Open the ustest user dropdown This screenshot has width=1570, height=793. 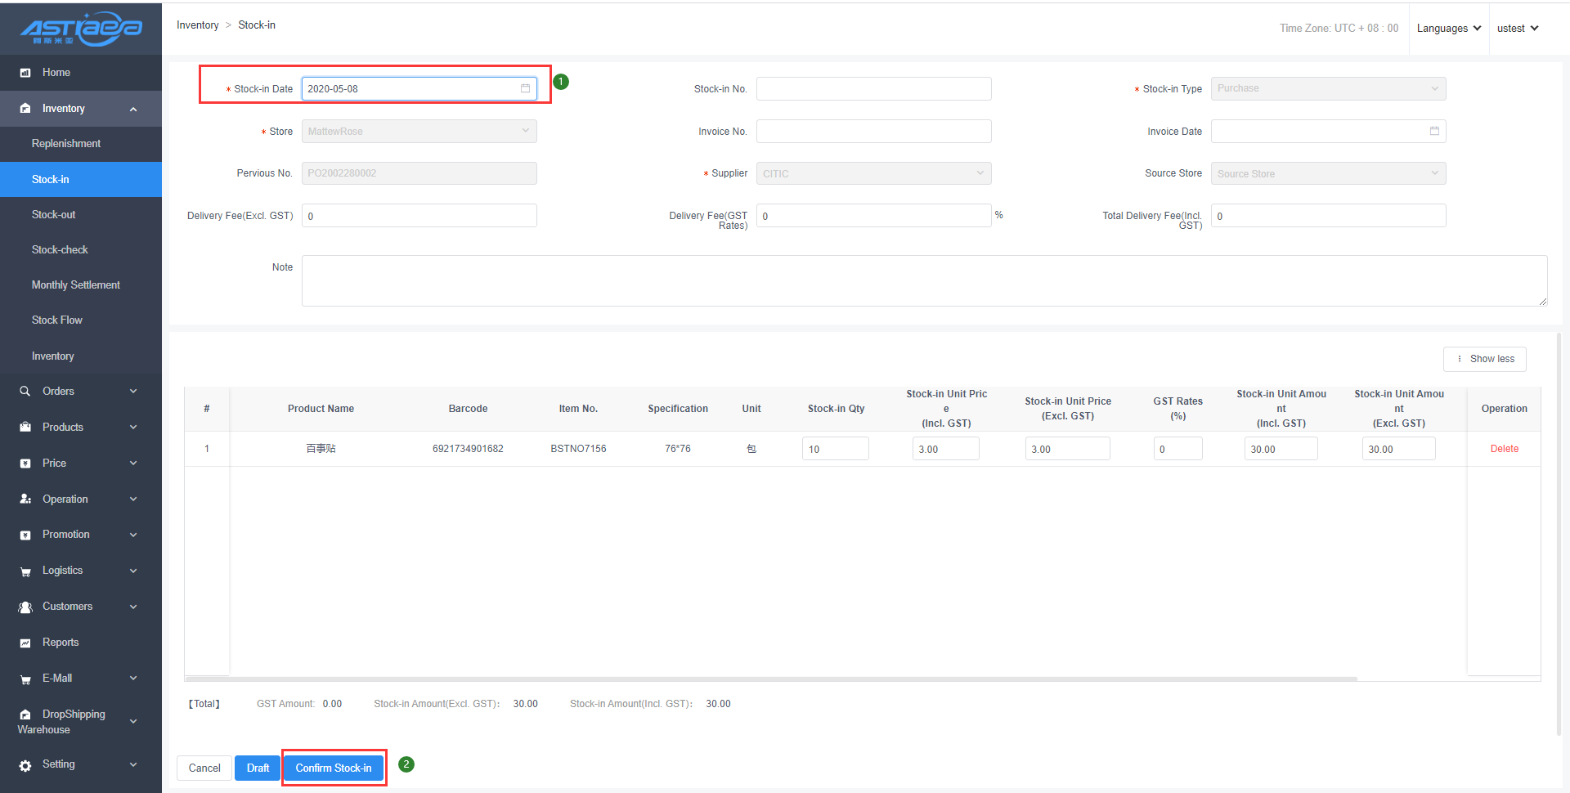coord(1517,29)
